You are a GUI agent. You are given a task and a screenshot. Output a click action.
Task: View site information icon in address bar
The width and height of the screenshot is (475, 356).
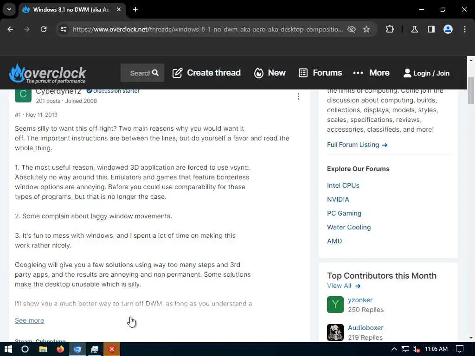63,29
